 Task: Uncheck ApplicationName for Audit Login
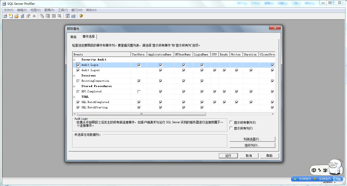[161, 65]
